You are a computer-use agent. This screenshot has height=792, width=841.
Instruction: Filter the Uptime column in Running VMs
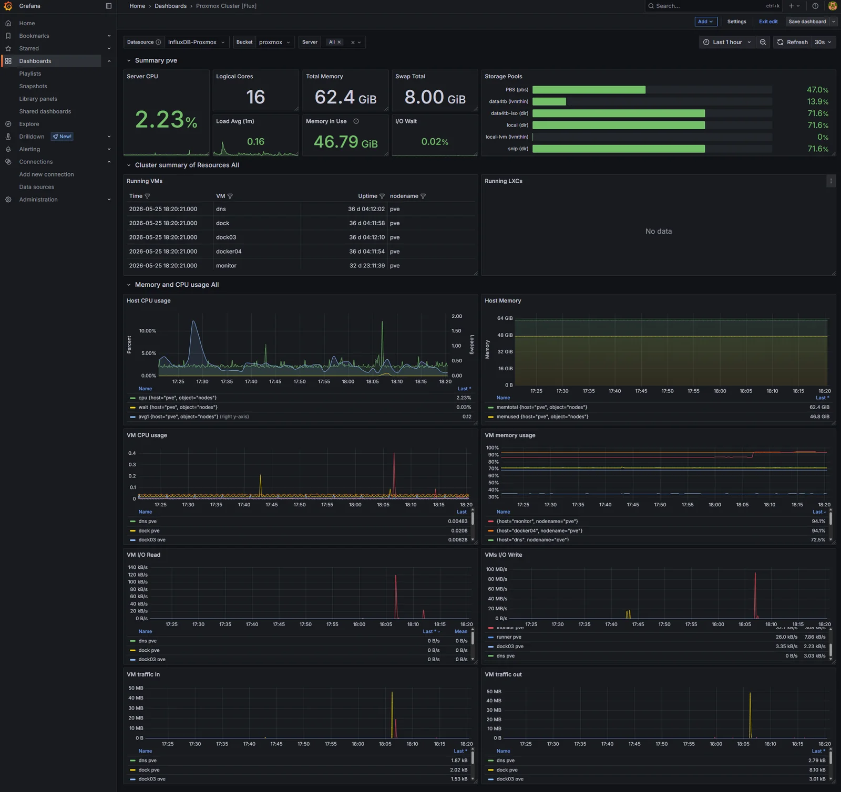382,196
